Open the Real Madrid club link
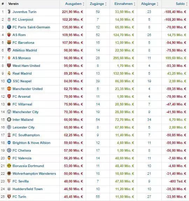The height and width of the screenshot is (201, 189). click(x=22, y=74)
